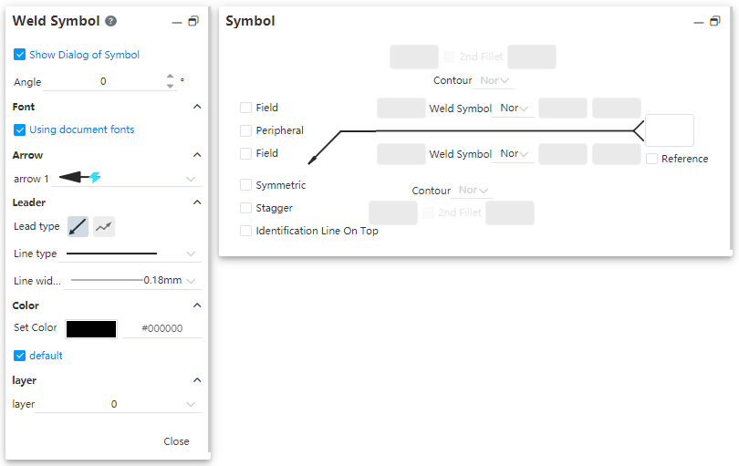Click the black Set Color swatch
This screenshot has height=466, width=739.
coord(91,329)
